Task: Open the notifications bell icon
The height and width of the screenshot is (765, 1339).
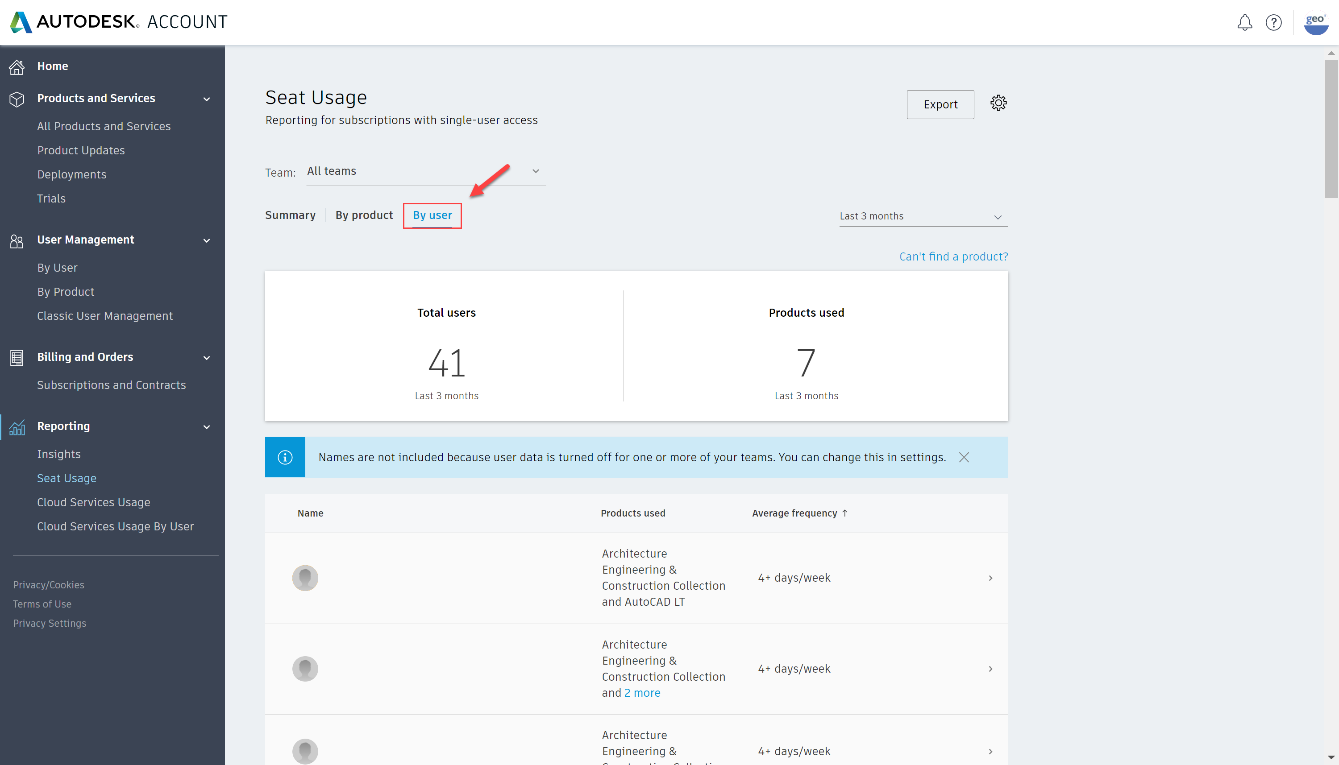Action: point(1244,23)
